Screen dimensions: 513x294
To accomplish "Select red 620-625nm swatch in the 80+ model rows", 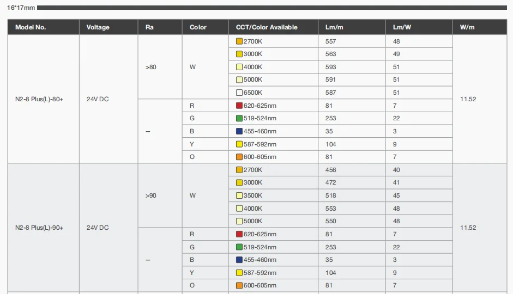I will click(239, 106).
